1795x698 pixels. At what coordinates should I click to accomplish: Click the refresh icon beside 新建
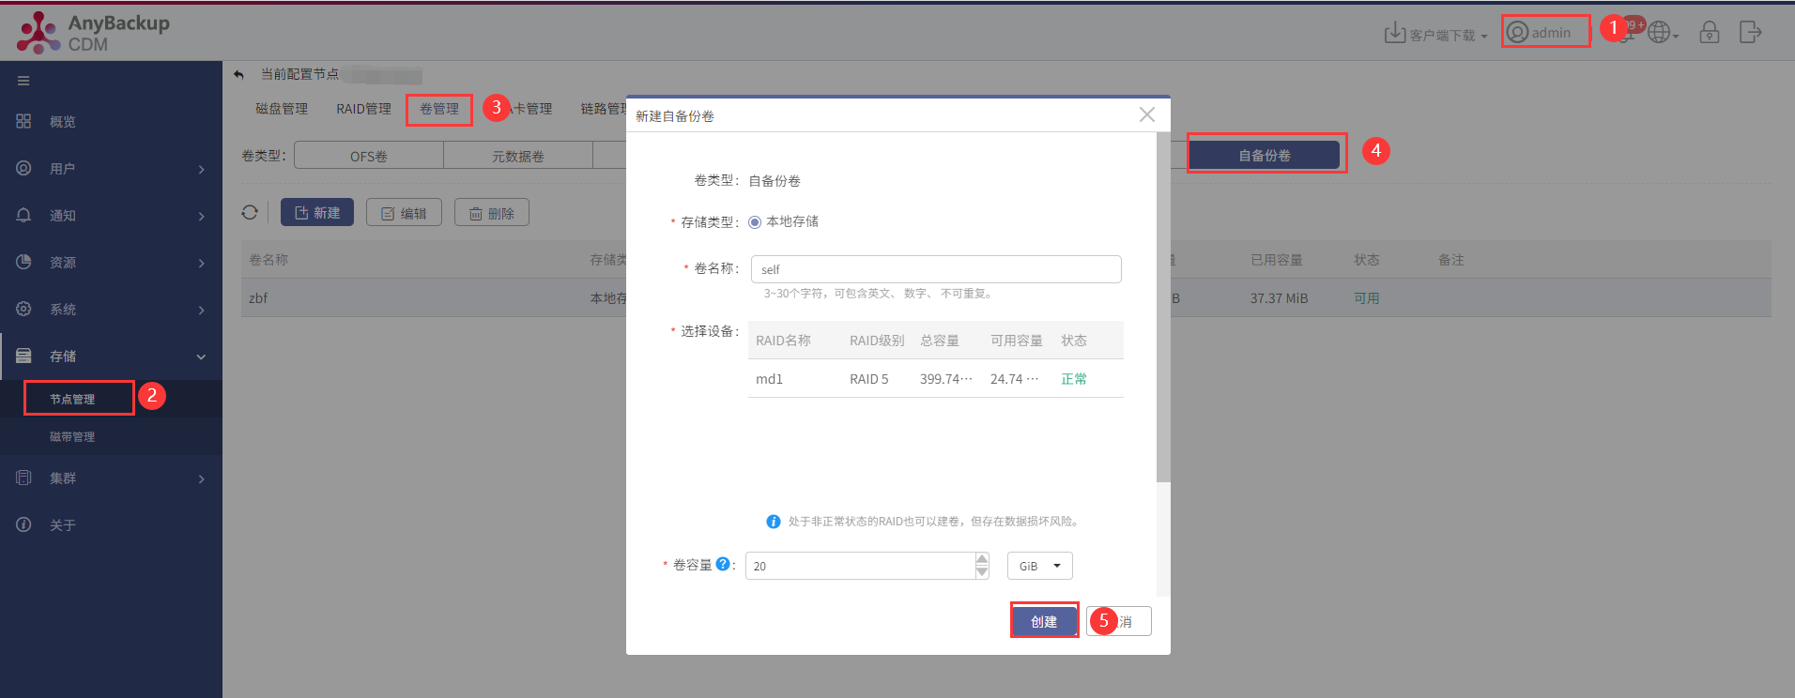point(250,212)
